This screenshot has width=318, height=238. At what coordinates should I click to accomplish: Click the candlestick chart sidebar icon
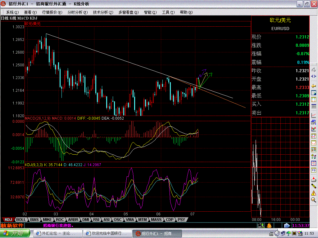click(314, 129)
